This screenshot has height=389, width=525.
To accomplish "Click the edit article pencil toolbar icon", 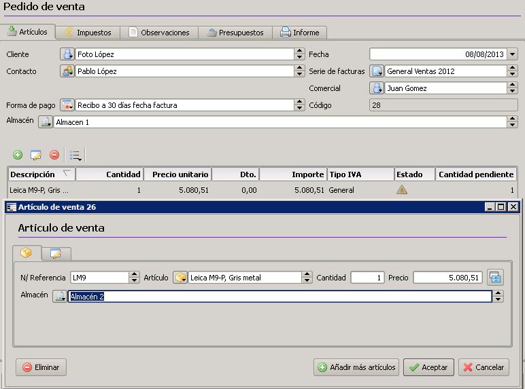I will 36,155.
